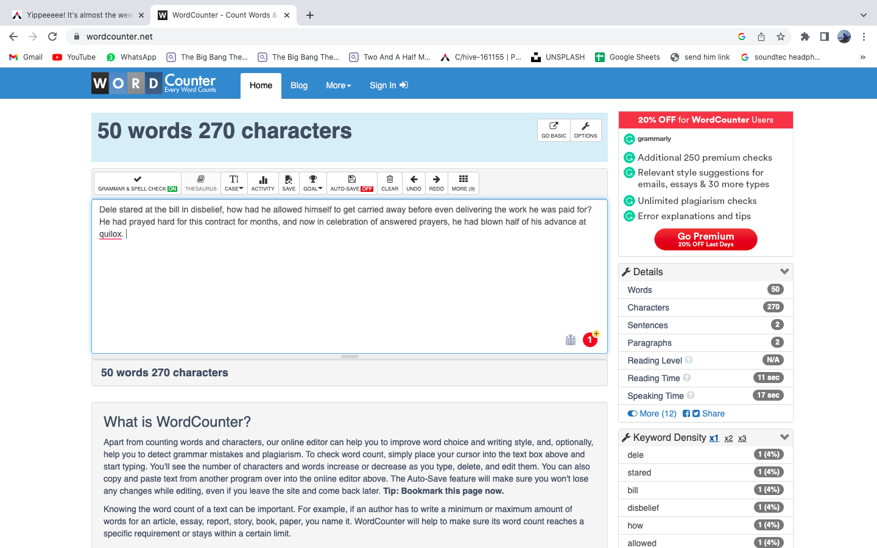
Task: Select keyword density x2
Action: 728,438
